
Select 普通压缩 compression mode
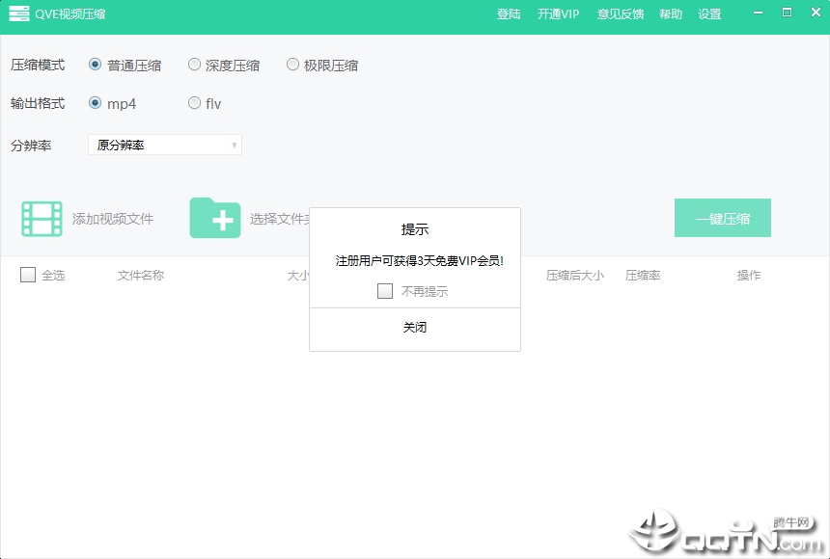pyautogui.click(x=95, y=65)
